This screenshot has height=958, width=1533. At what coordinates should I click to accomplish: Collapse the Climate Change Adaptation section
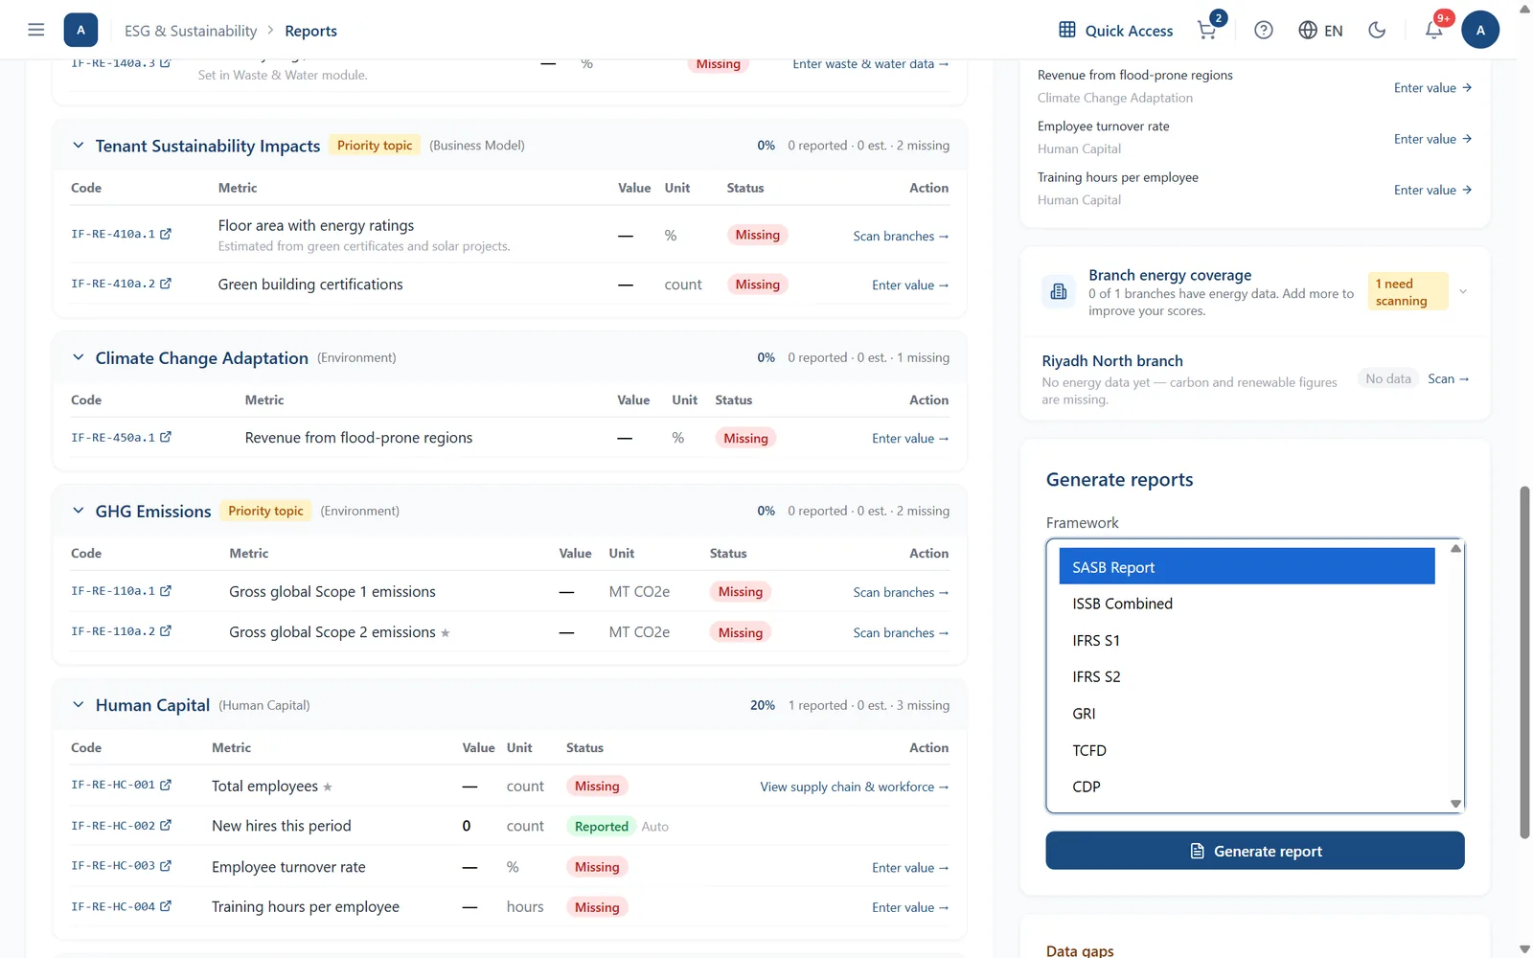point(79,357)
